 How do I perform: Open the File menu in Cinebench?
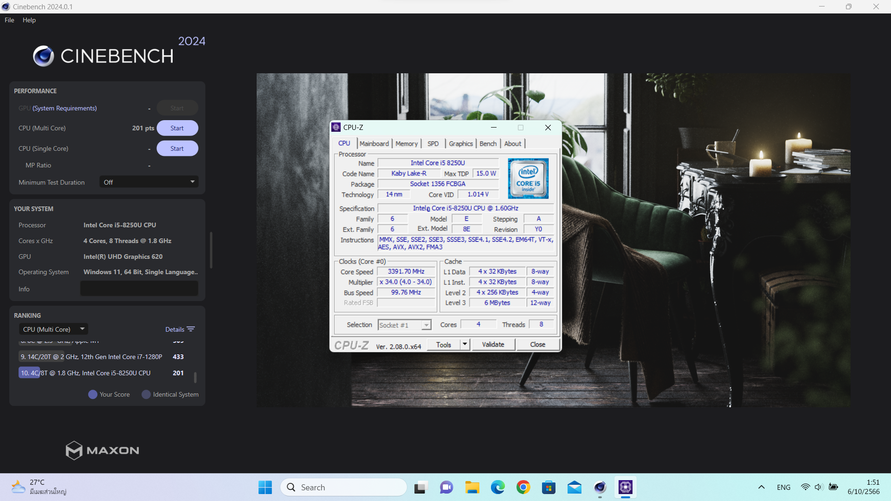(9, 20)
